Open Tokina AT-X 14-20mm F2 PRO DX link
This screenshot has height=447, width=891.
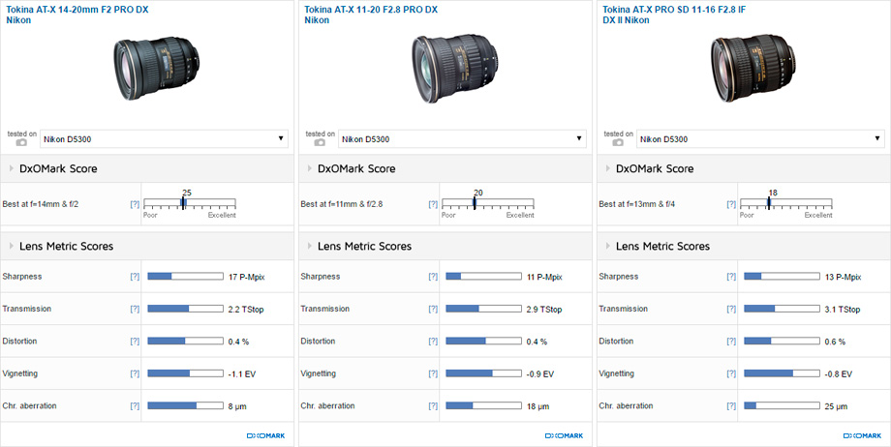click(77, 15)
